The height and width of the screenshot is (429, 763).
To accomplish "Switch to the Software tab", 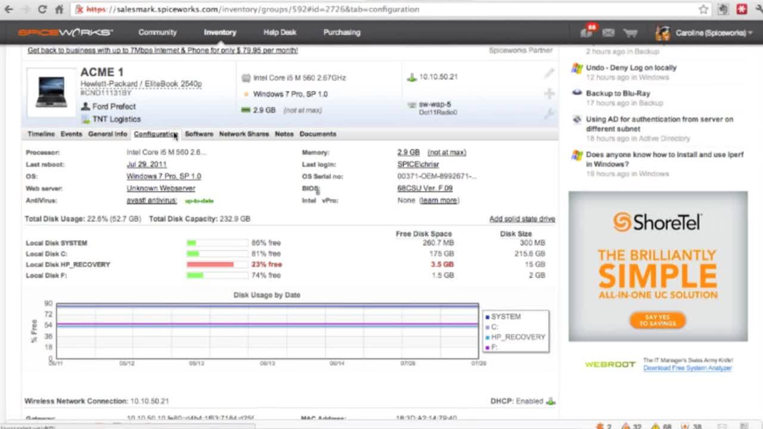I will (199, 134).
